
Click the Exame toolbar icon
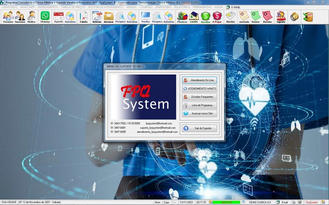pos(255,17)
